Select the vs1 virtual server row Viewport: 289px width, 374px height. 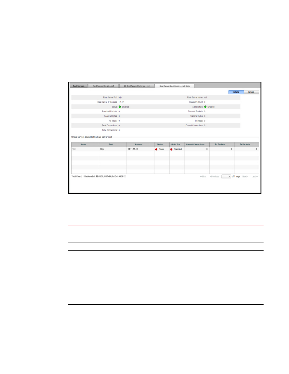pos(165,149)
